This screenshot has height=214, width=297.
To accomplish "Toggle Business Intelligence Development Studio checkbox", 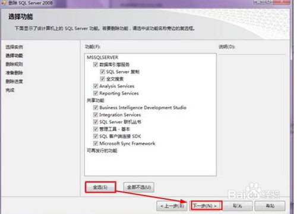I will (x=96, y=107).
